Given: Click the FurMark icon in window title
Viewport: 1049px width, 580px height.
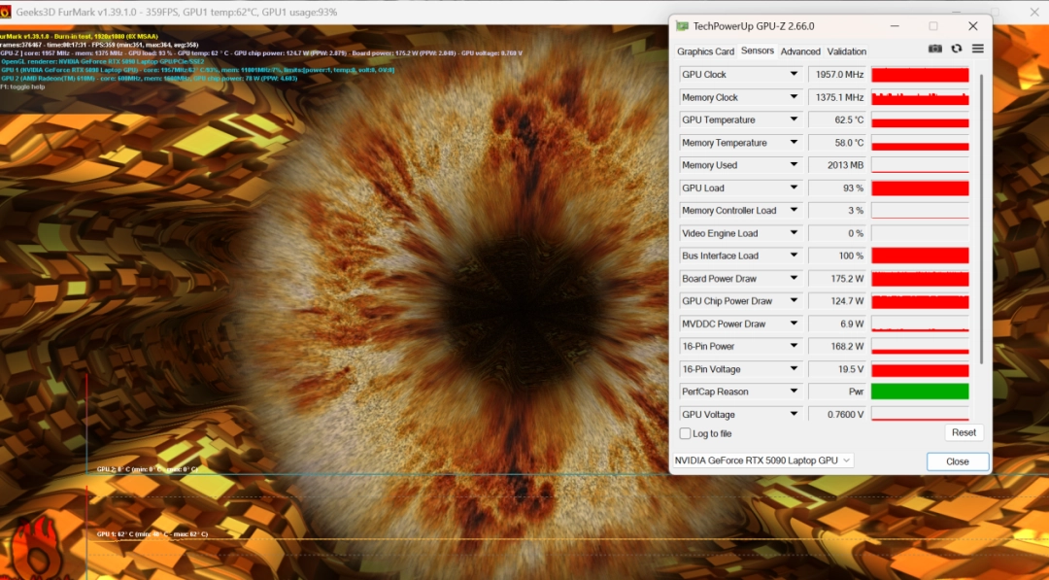Looking at the screenshot, I should [7, 11].
